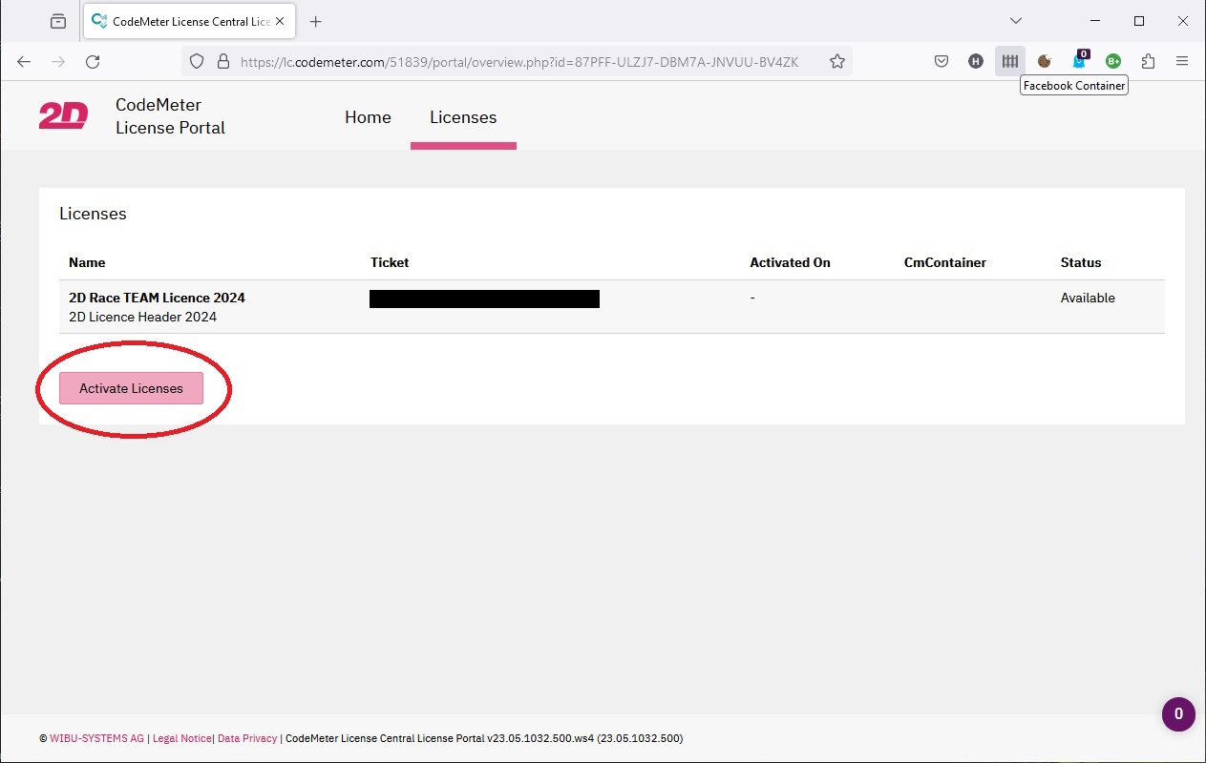Open the WIBU-SYSTEMS AG footer link

tap(96, 738)
